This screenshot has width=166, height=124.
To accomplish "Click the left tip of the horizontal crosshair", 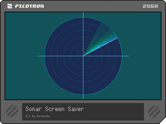I will click(38, 56).
